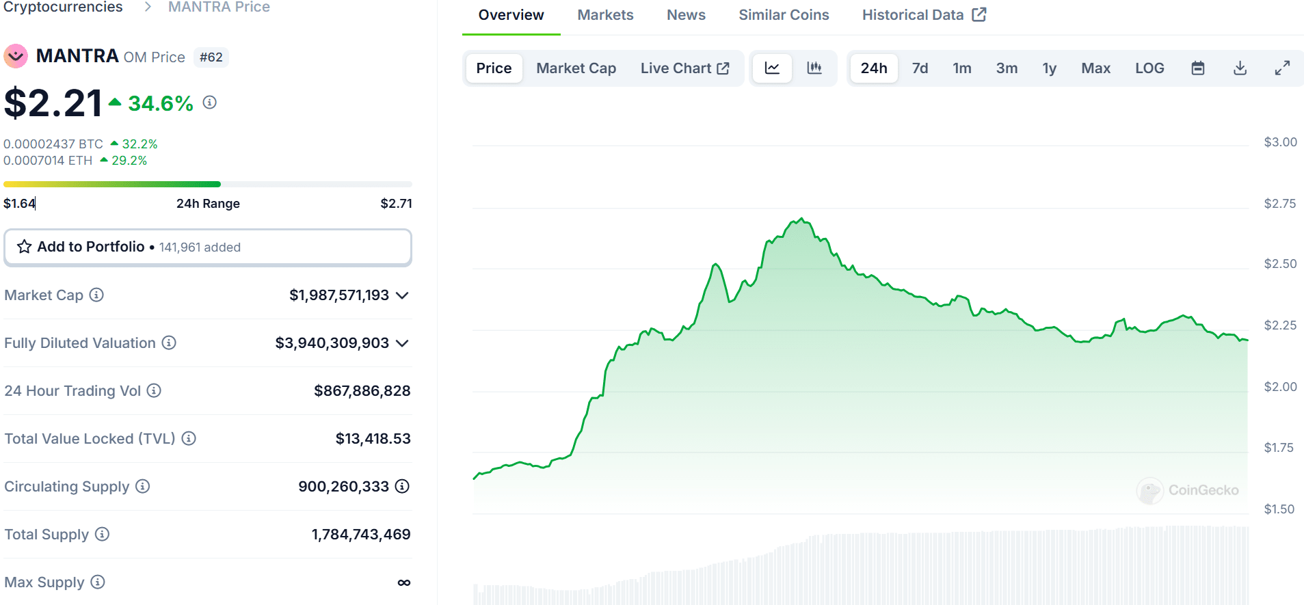Viewport: 1304px width, 605px height.
Task: Click Historical Data external link icon
Action: [x=979, y=14]
